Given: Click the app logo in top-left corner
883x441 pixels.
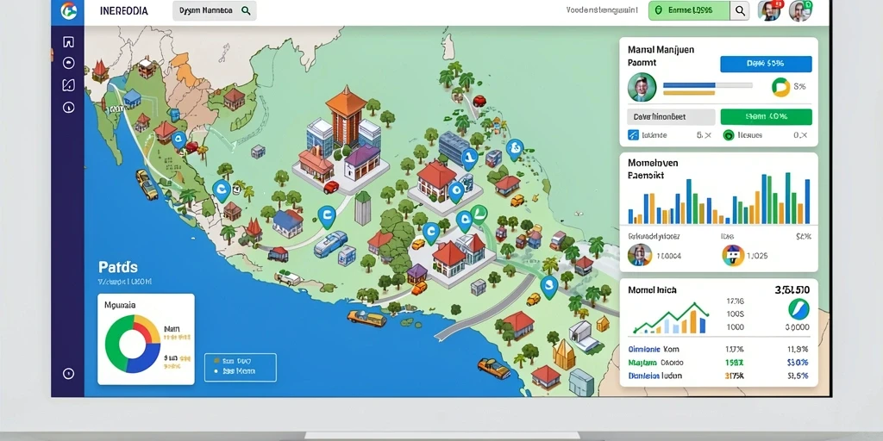Looking at the screenshot, I should (68, 10).
